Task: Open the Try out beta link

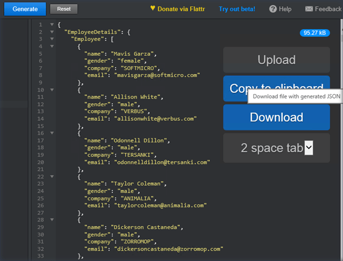Action: 237,9
